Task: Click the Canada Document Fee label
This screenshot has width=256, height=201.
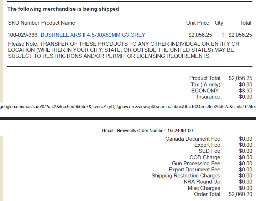Action: 193,139
